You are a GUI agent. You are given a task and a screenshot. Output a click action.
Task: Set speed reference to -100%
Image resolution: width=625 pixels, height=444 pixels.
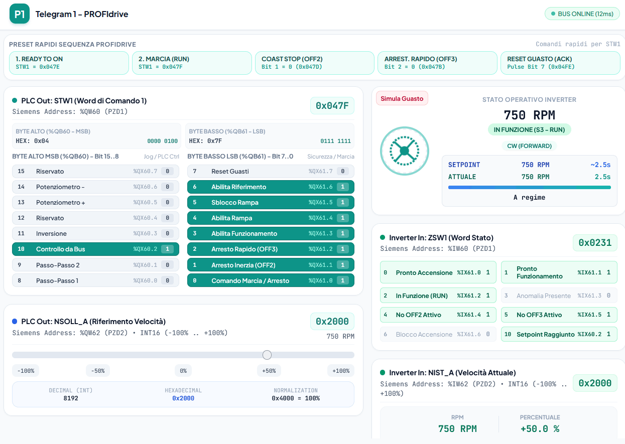(26, 371)
